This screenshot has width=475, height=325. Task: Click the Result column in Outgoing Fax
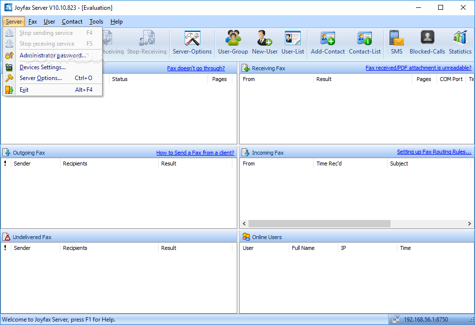[195, 163]
